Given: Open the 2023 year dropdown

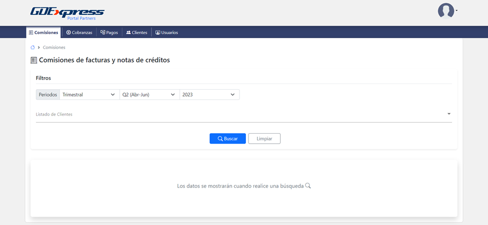Looking at the screenshot, I should click(x=209, y=95).
